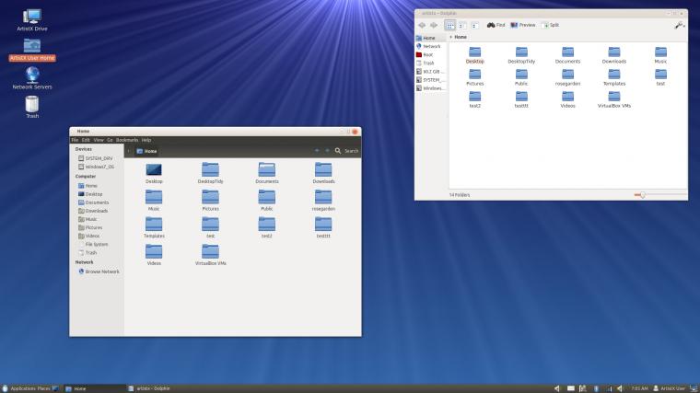Image resolution: width=700 pixels, height=393 pixels.
Task: Open Bookmarks menu in Home window
Action: pyautogui.click(x=127, y=140)
